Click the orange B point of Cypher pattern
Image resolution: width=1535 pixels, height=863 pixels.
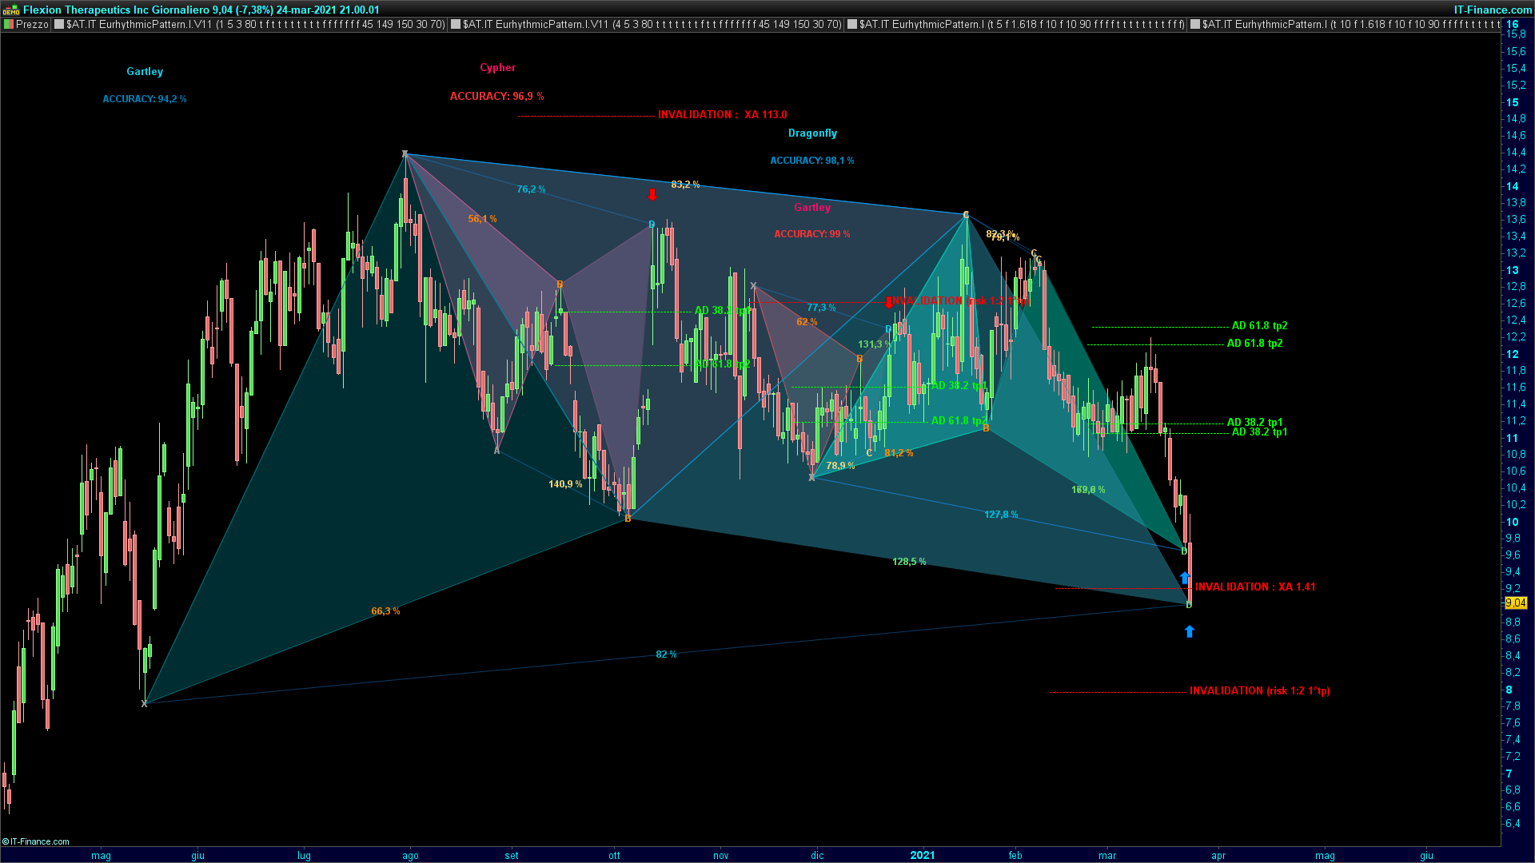pyautogui.click(x=560, y=284)
